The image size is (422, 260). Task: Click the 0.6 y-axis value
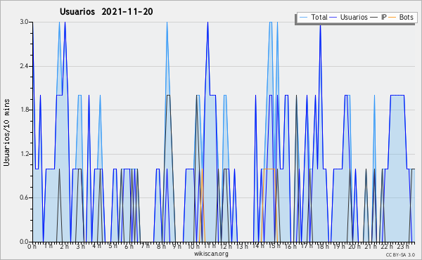tap(24, 197)
